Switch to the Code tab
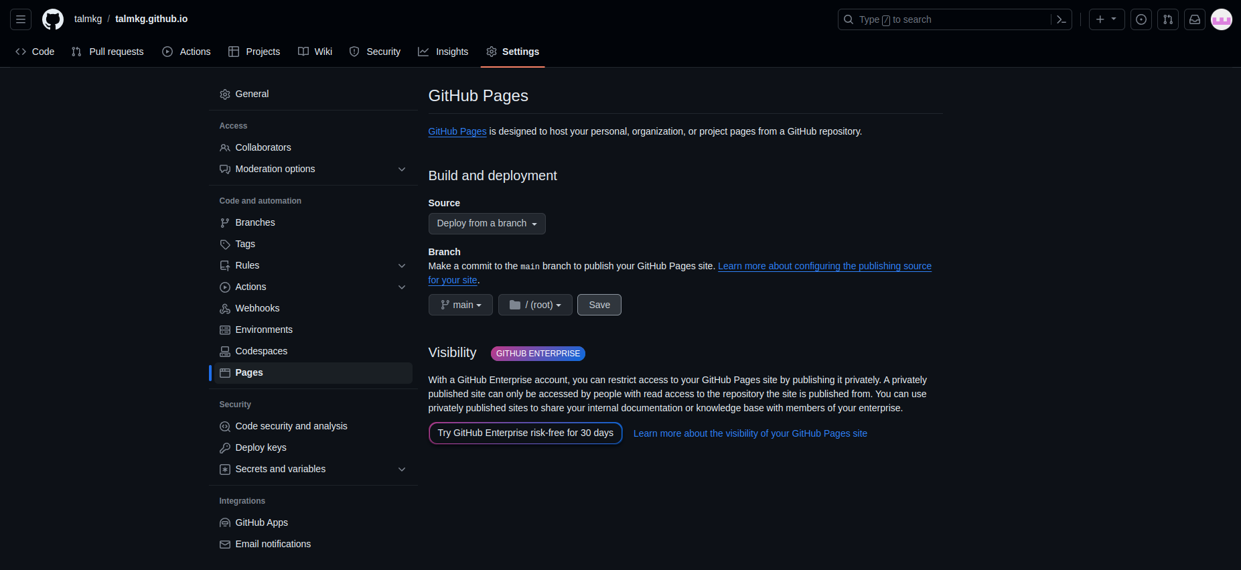 35,52
